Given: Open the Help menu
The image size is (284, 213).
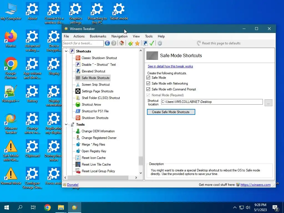Looking at the screenshot, I should [161, 36].
